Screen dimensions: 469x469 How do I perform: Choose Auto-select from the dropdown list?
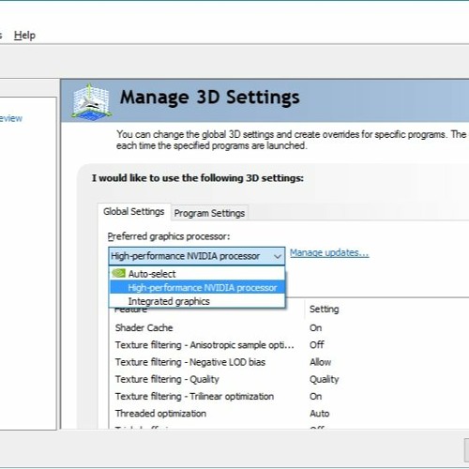click(x=197, y=274)
